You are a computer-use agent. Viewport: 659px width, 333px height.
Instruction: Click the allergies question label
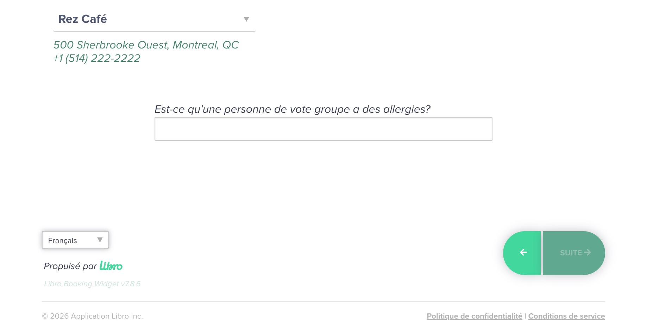[x=292, y=109]
